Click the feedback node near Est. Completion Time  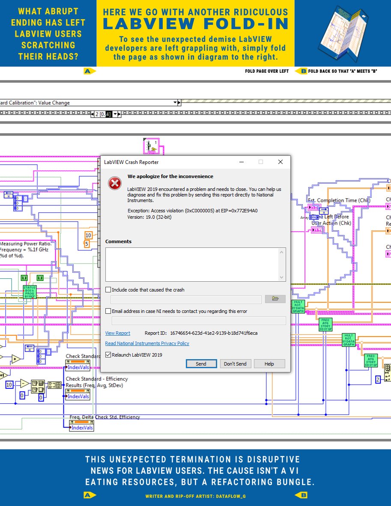(323, 211)
